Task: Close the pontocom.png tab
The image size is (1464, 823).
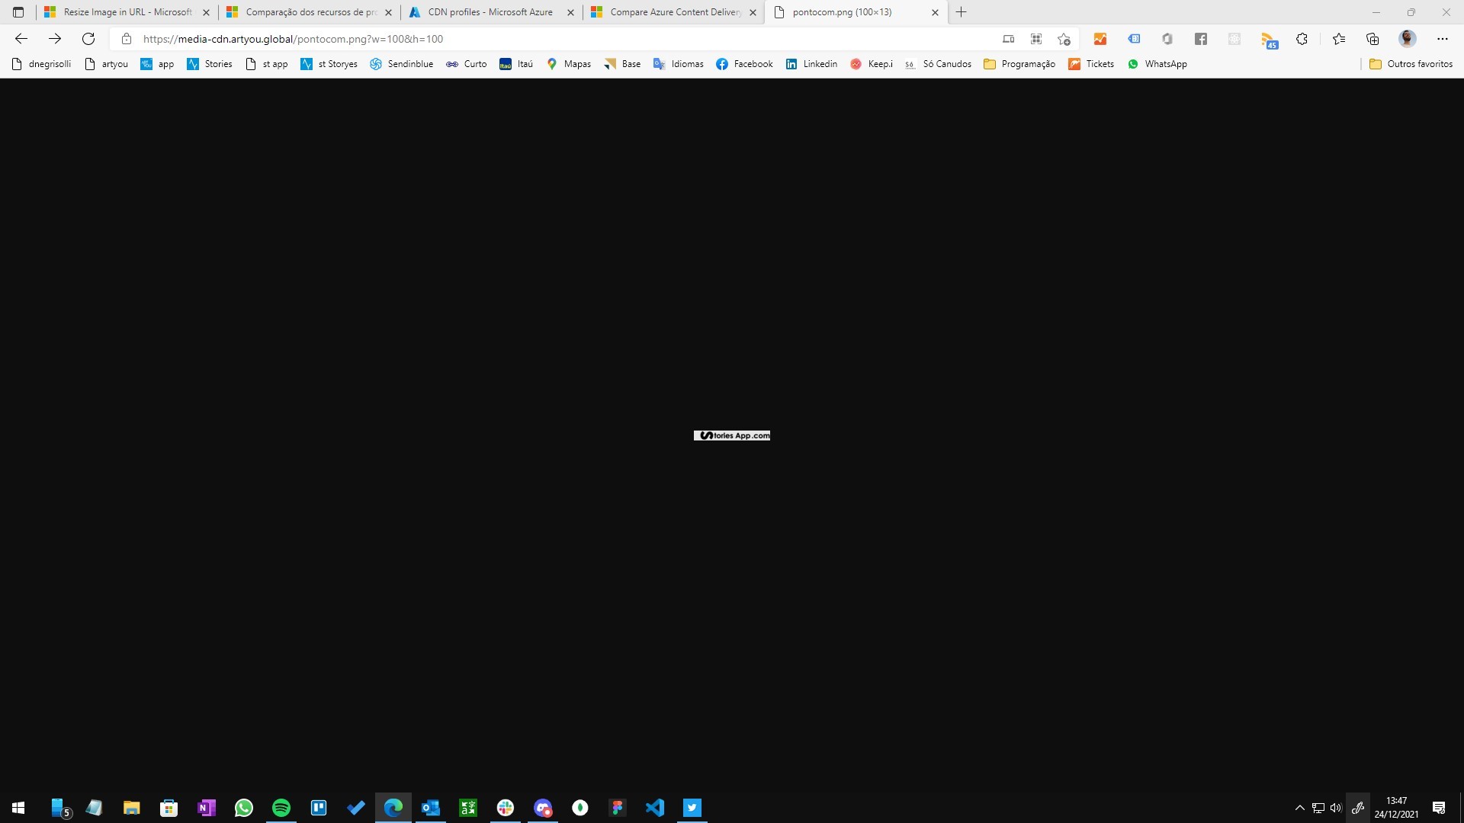Action: click(935, 12)
